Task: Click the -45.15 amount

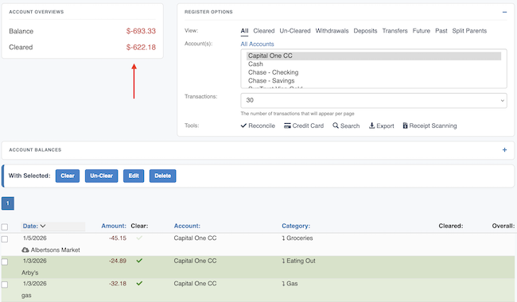Action: tap(118, 238)
